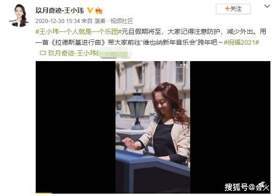
Task: Open the 玖月奇迹-王小玮 video link
Action: pos(73,53)
